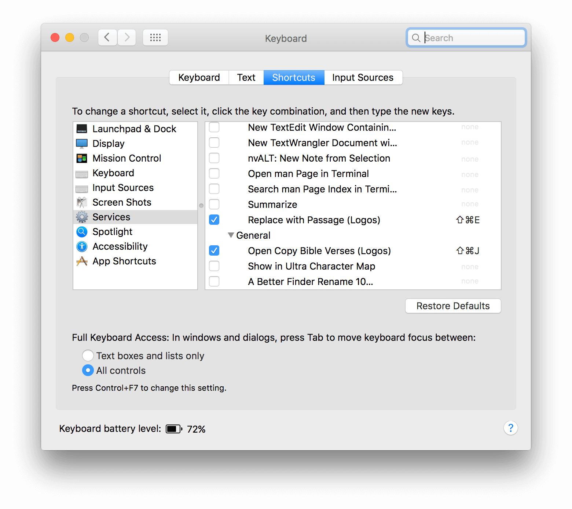Collapse the General services group
Screen dimensions: 572x509
(x=231, y=235)
